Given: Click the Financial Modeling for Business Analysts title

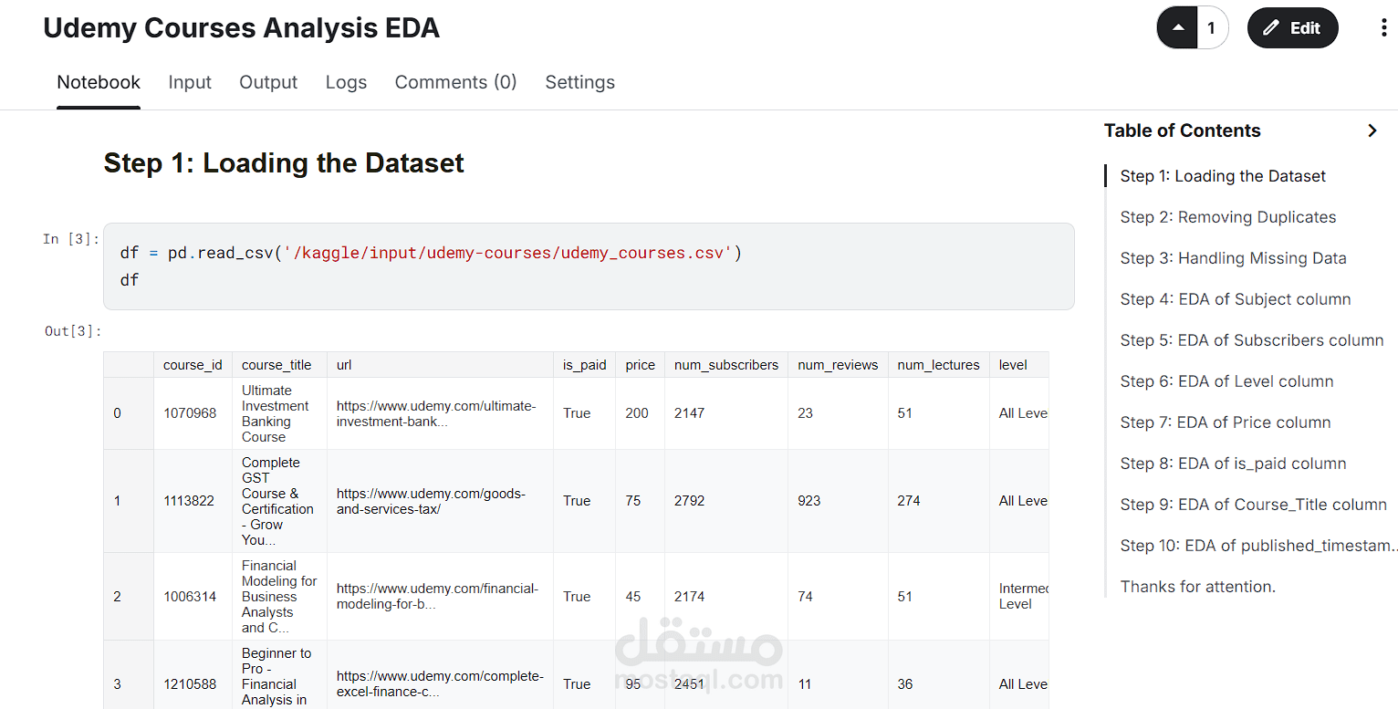Looking at the screenshot, I should click(x=279, y=597).
